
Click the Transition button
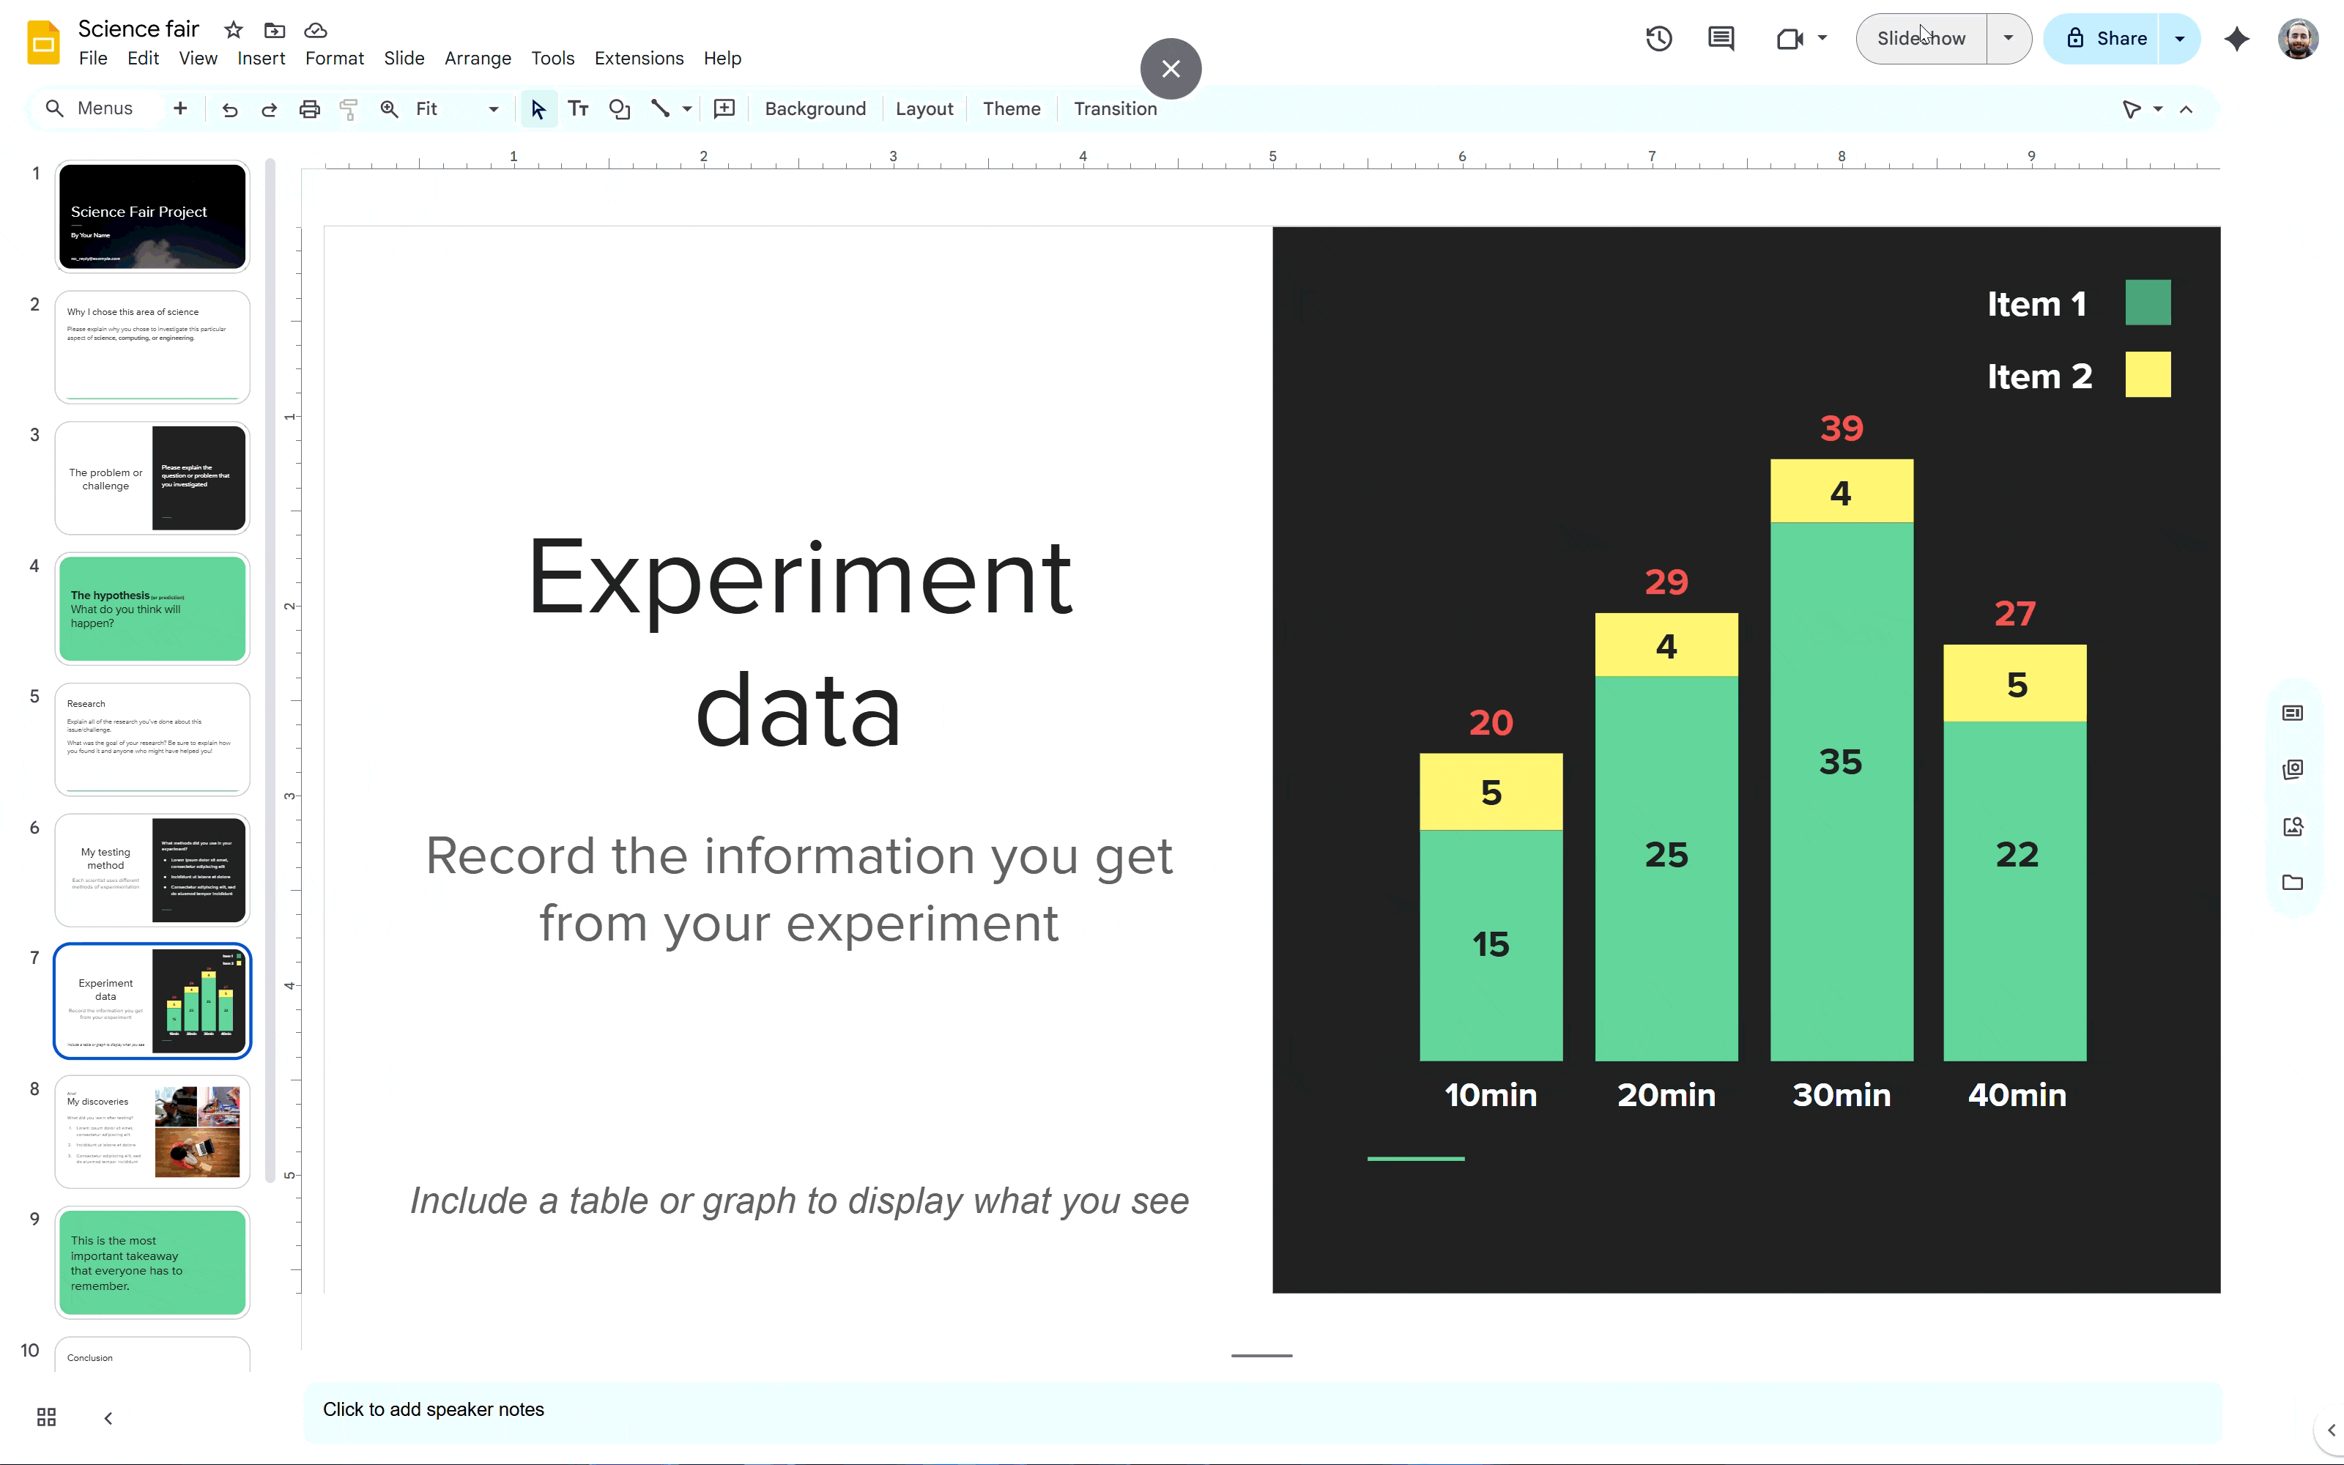(x=1115, y=108)
